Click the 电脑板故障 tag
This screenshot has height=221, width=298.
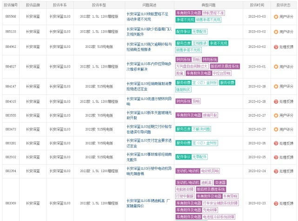(x=185, y=189)
